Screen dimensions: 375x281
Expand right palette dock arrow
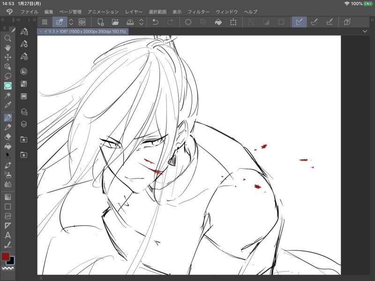pos(372,20)
